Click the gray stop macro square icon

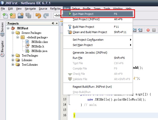pyautogui.click(x=154, y=30)
